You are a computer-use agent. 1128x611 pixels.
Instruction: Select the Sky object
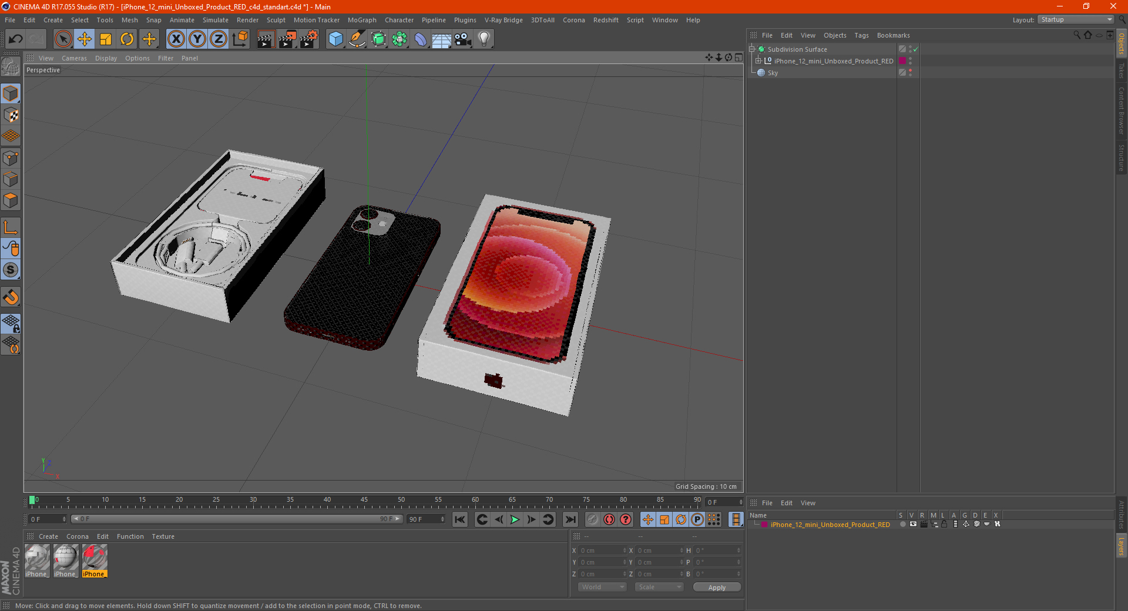[x=773, y=73]
